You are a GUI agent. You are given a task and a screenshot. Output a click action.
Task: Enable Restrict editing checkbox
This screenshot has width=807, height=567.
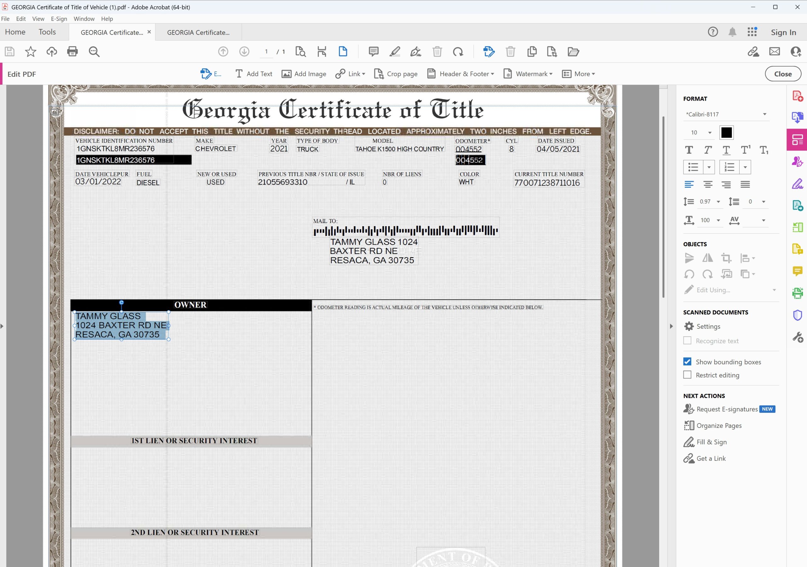coord(688,375)
